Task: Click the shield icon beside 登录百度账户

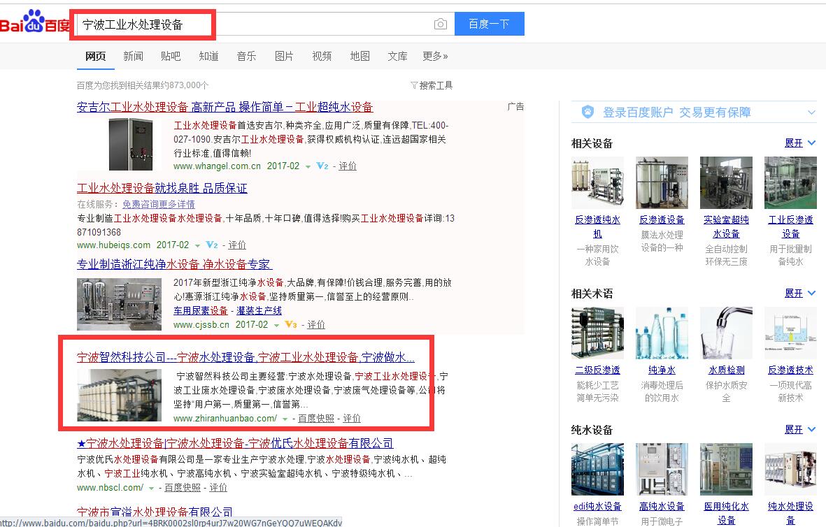Action: (x=588, y=112)
